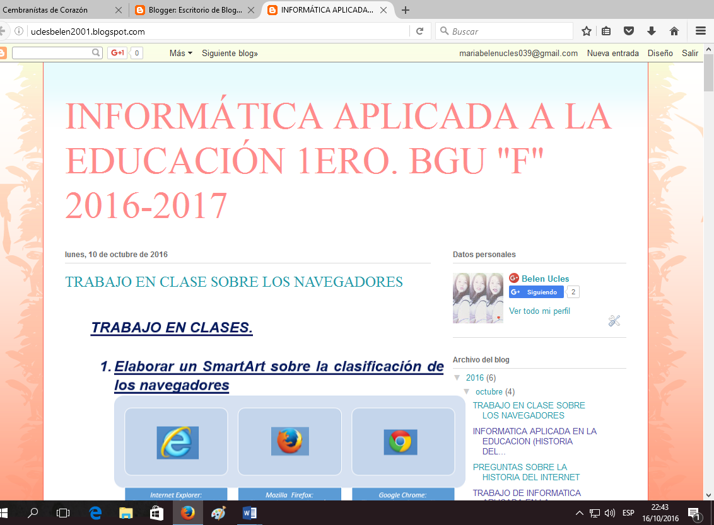Click the blog title header INFORMÁTICA APLICADA
714x525 pixels.
(x=338, y=161)
